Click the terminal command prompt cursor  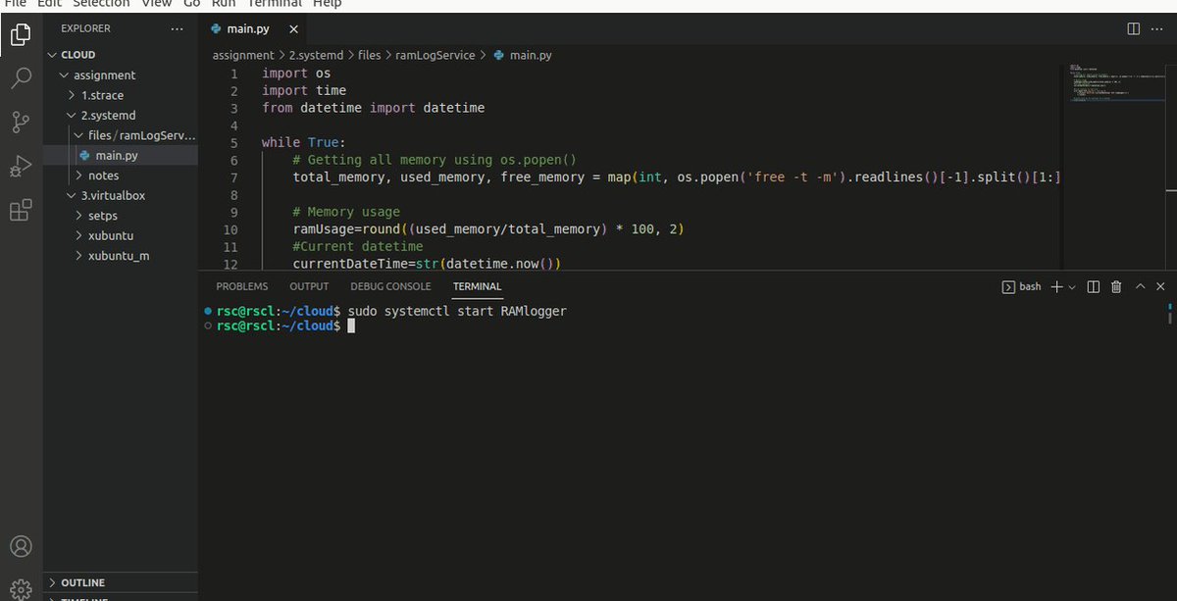351,326
